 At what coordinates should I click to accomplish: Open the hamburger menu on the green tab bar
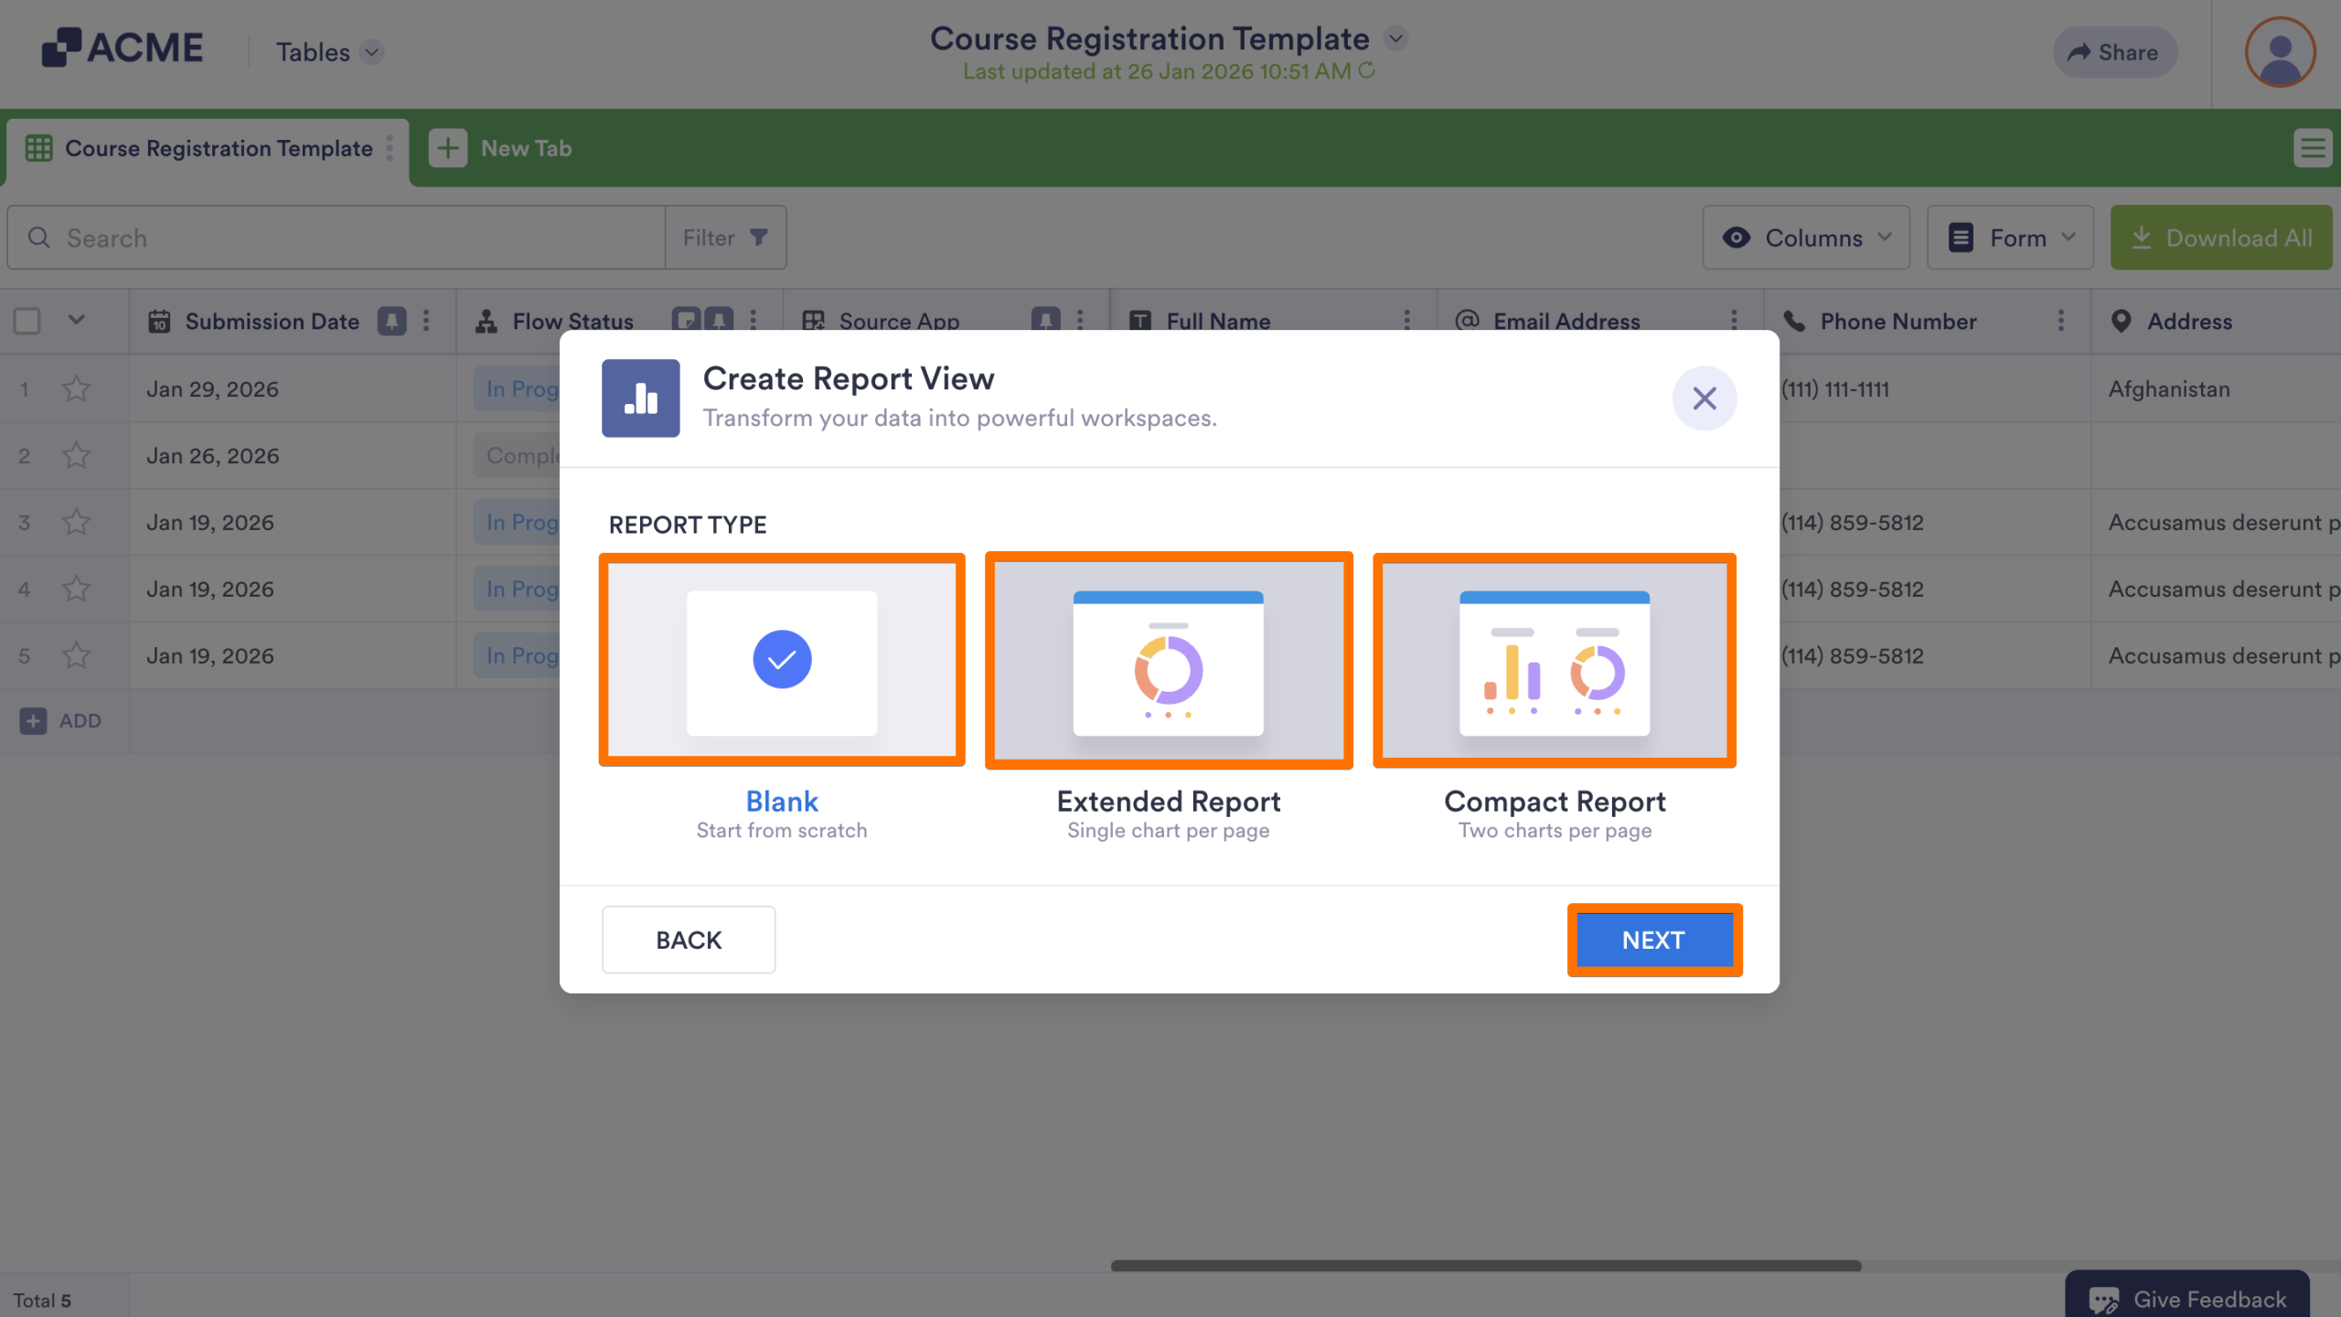2313,148
